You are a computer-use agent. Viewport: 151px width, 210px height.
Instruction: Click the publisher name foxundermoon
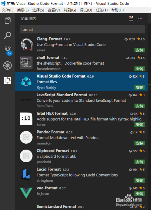(x=49, y=69)
